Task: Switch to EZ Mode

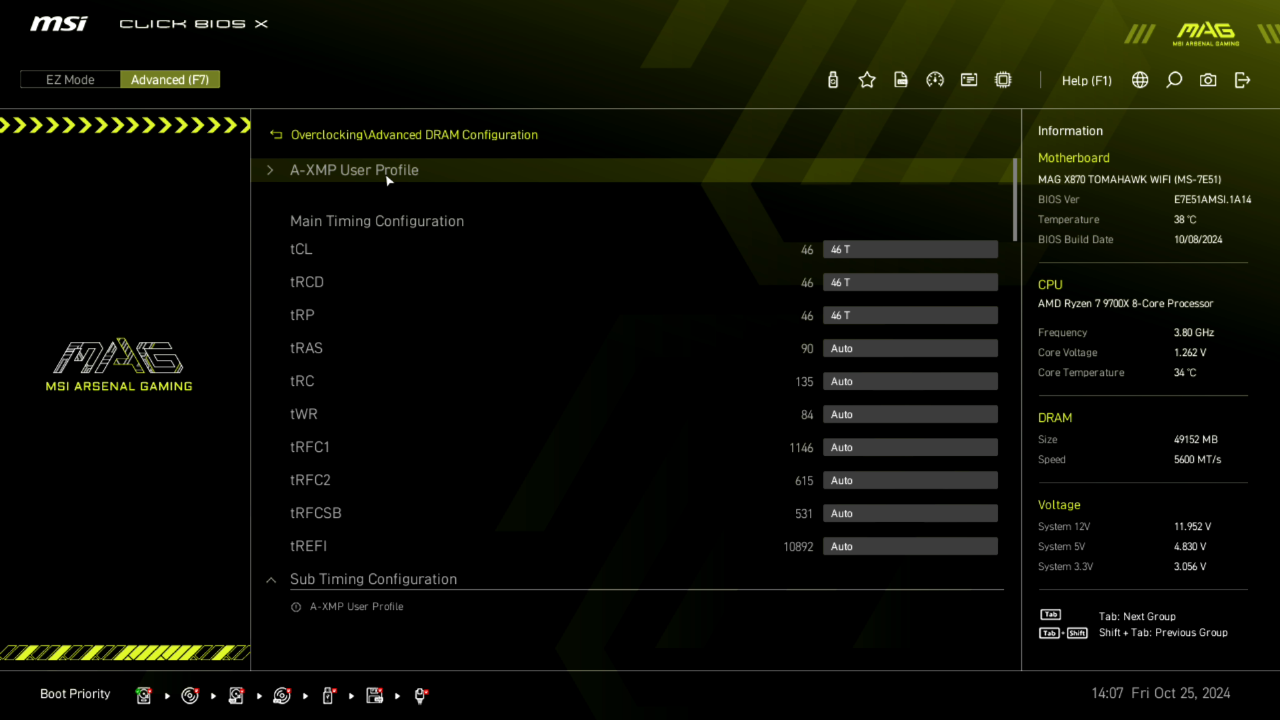Action: click(70, 79)
